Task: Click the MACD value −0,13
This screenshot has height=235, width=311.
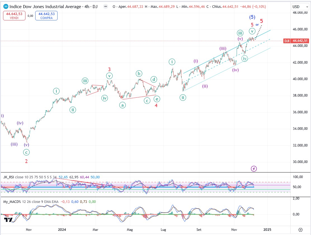Action: point(65,202)
